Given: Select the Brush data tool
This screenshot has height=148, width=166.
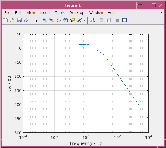Looking at the screenshot, I should pyautogui.click(x=80, y=20).
